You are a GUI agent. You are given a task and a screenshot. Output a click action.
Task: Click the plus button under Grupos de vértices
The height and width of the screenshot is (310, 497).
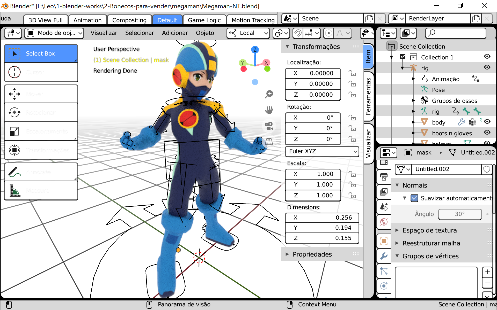click(488, 272)
